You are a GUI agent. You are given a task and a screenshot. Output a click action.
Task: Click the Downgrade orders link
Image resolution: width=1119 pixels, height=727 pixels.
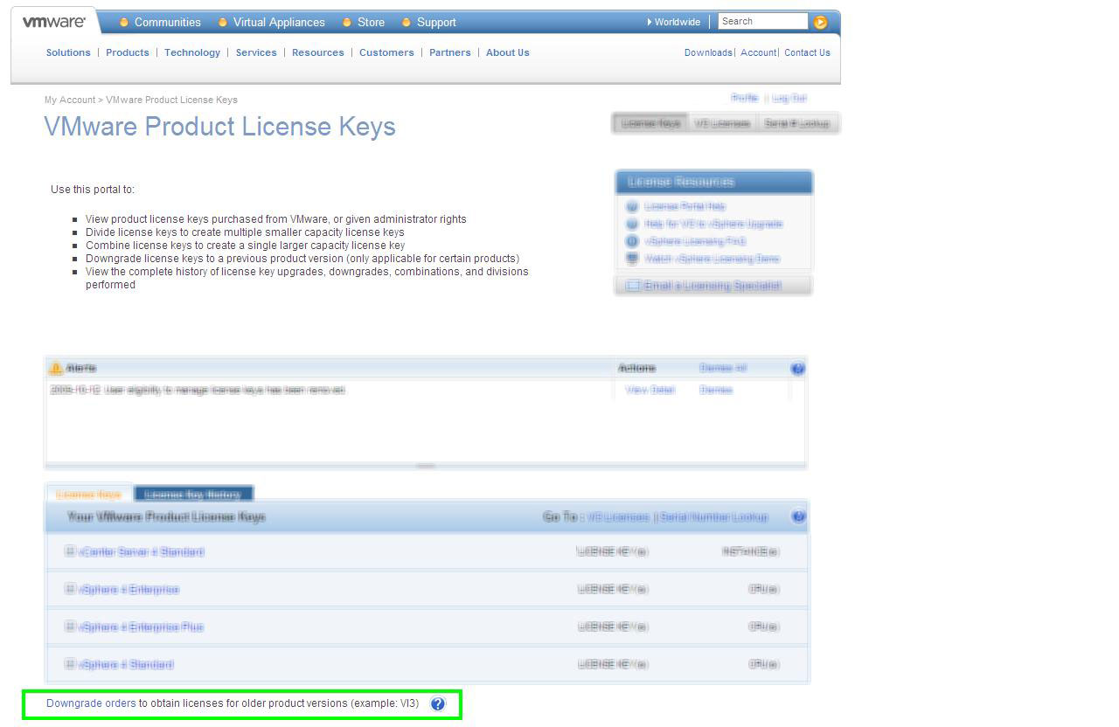91,703
